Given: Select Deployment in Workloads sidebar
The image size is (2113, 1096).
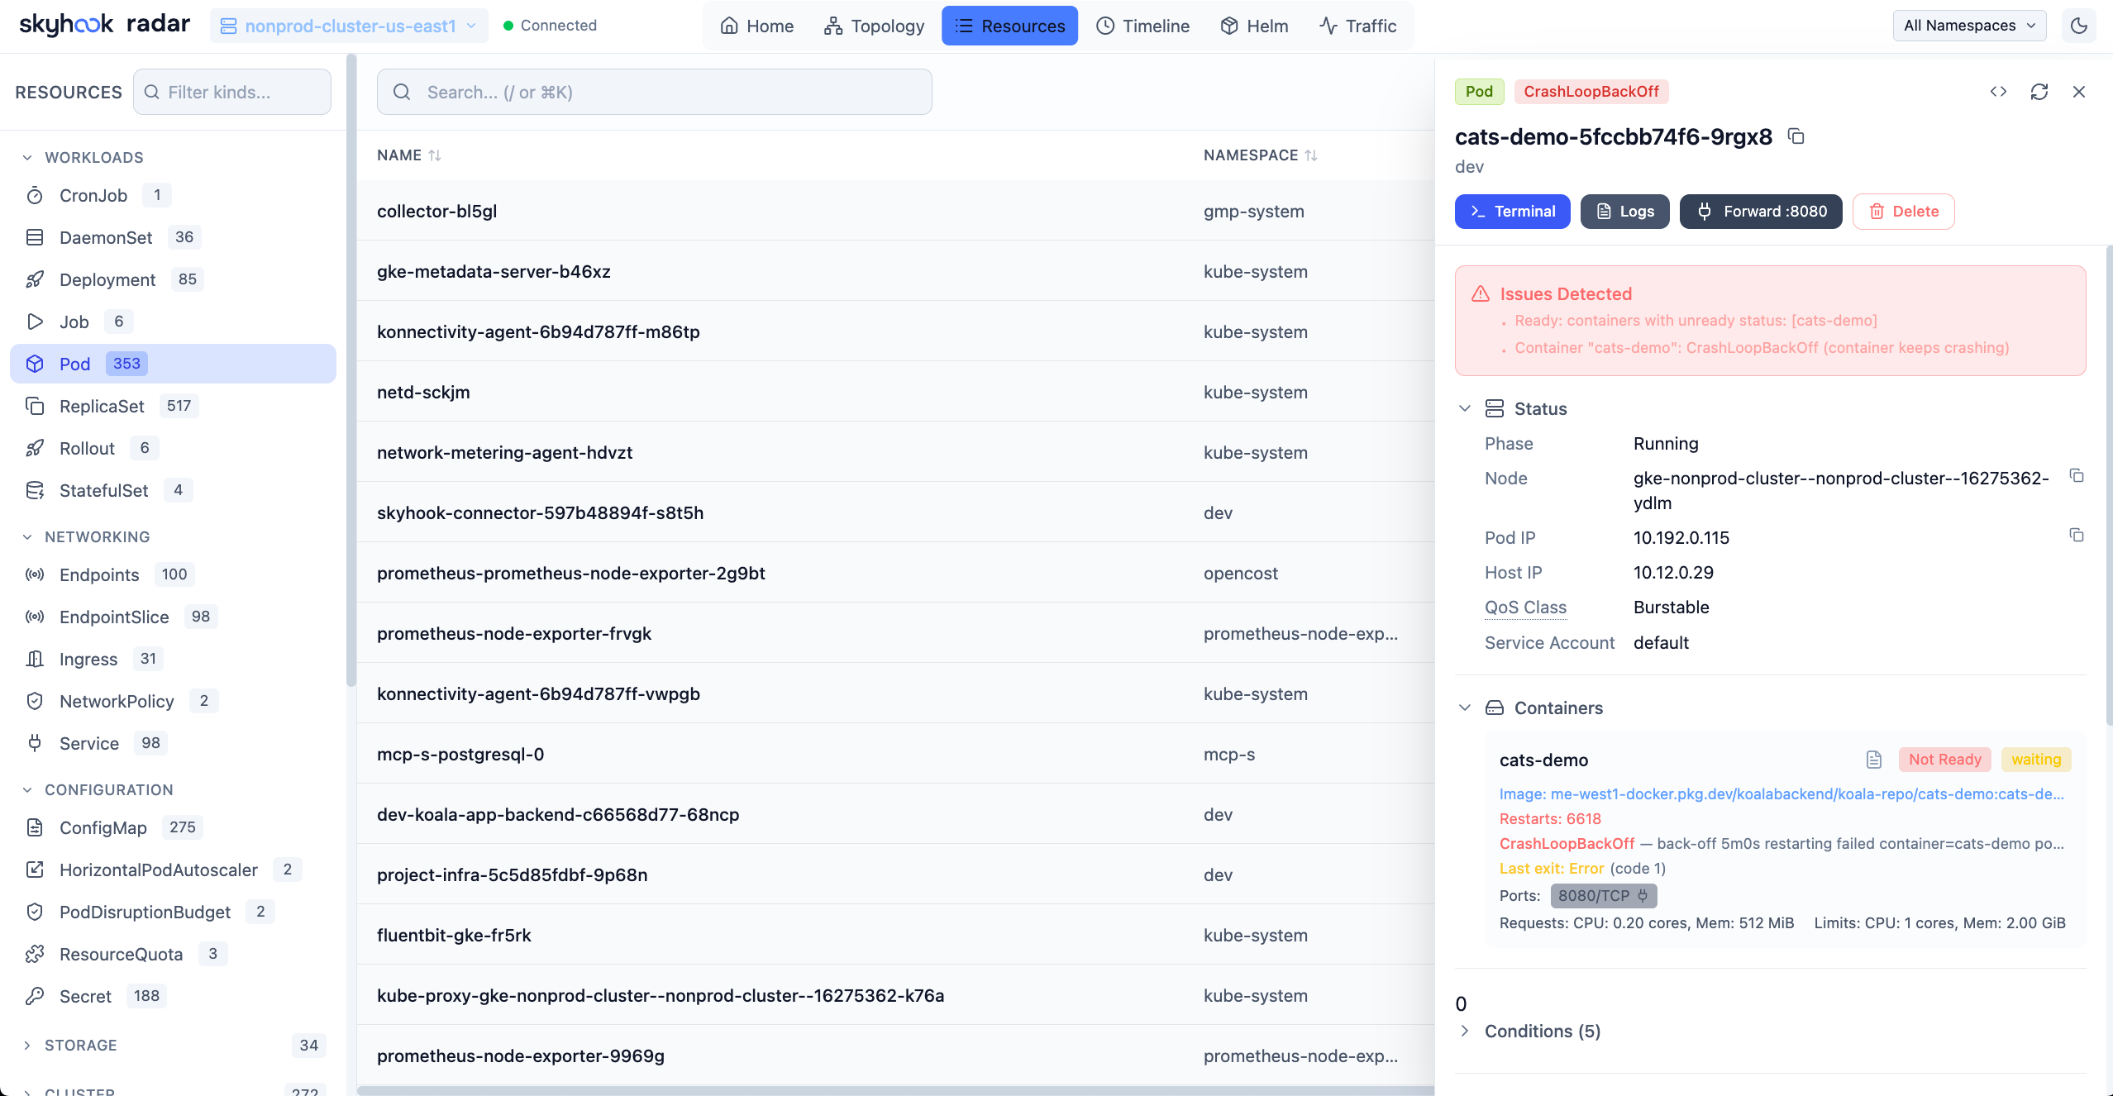Looking at the screenshot, I should [107, 279].
